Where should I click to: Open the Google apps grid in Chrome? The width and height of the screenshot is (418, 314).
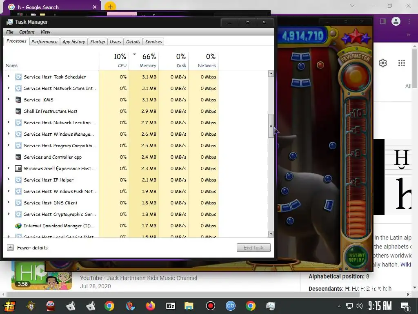click(402, 63)
